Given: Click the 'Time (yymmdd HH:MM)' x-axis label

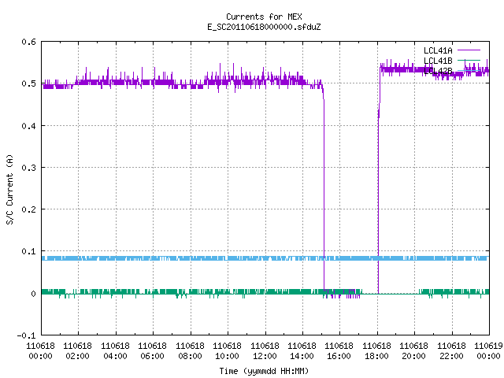Looking at the screenshot, I should [x=264, y=371].
